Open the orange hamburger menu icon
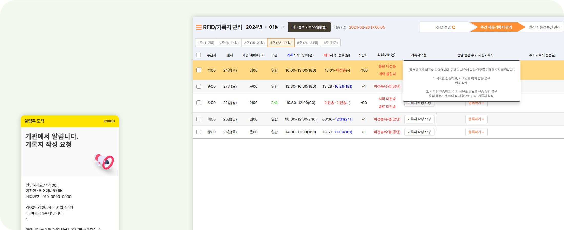564x230 pixels. tap(198, 27)
